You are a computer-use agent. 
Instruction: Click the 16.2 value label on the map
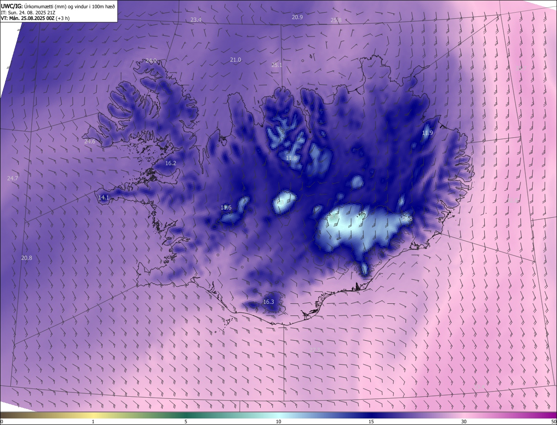[171, 163]
